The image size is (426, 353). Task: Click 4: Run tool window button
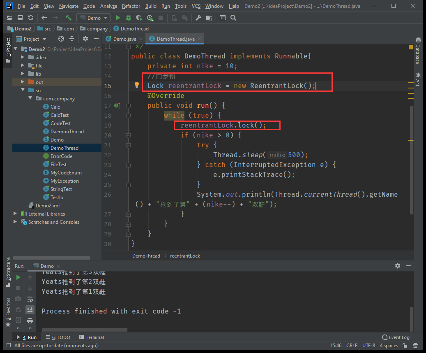pyautogui.click(x=27, y=337)
